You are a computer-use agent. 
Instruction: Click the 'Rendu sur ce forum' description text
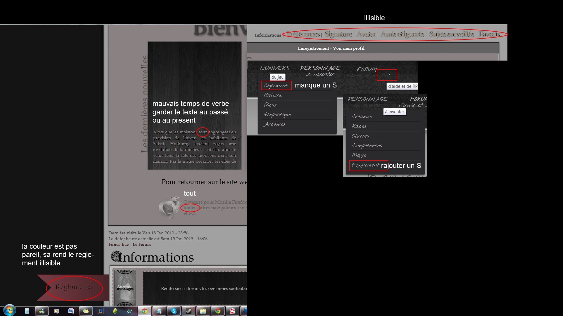[204, 288]
